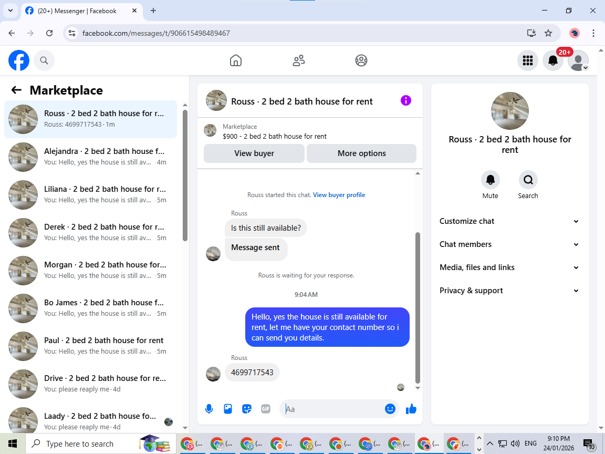Click the phone number message 4699717543
Image resolution: width=605 pixels, height=454 pixels.
pos(252,372)
